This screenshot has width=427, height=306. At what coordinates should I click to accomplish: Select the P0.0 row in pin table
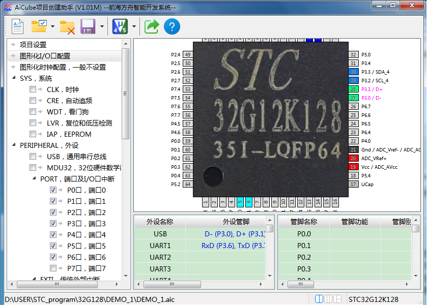(x=345, y=234)
